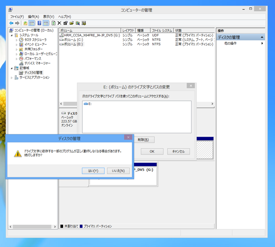The image size is (275, 247).
Task: Click console tree scrollbar left arrow
Action: [x=10, y=227]
